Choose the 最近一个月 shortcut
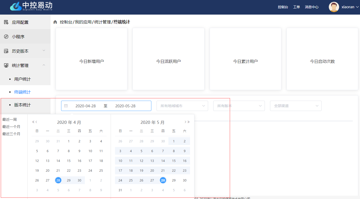Viewport: 360px width, 199px height. tap(11, 127)
